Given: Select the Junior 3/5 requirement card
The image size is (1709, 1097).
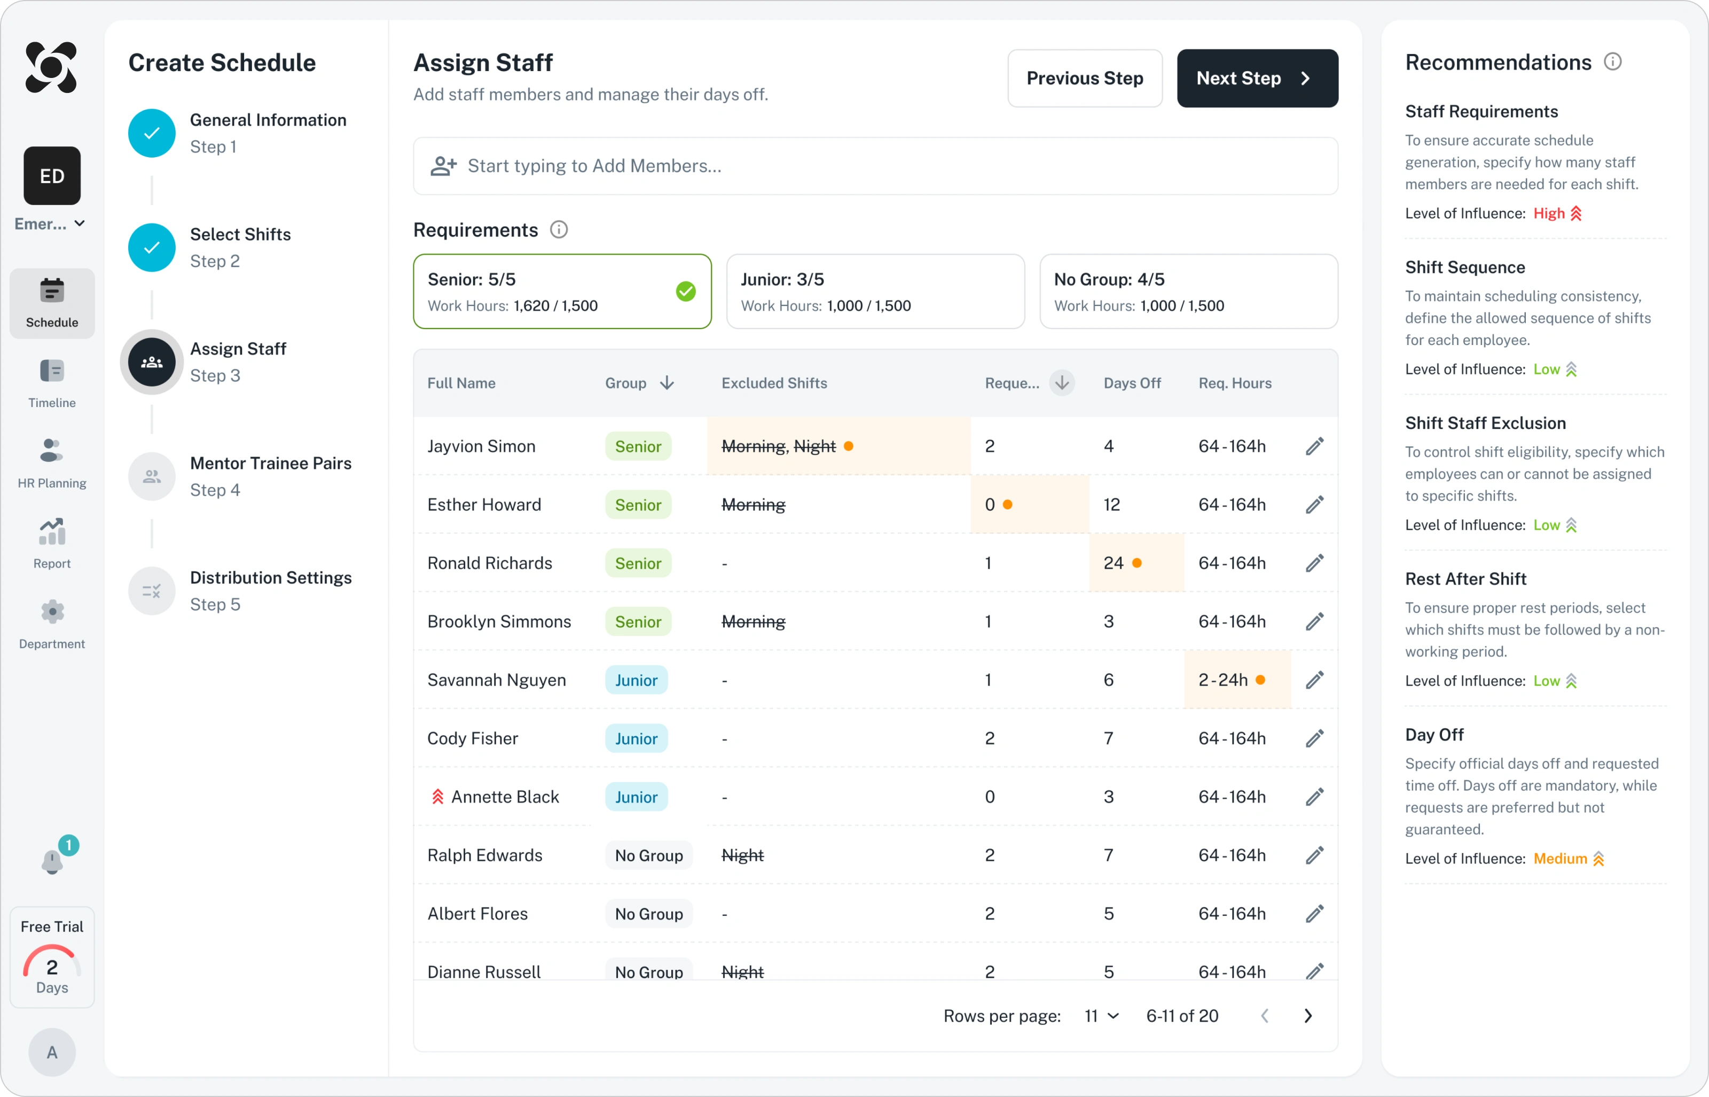Looking at the screenshot, I should click(875, 292).
